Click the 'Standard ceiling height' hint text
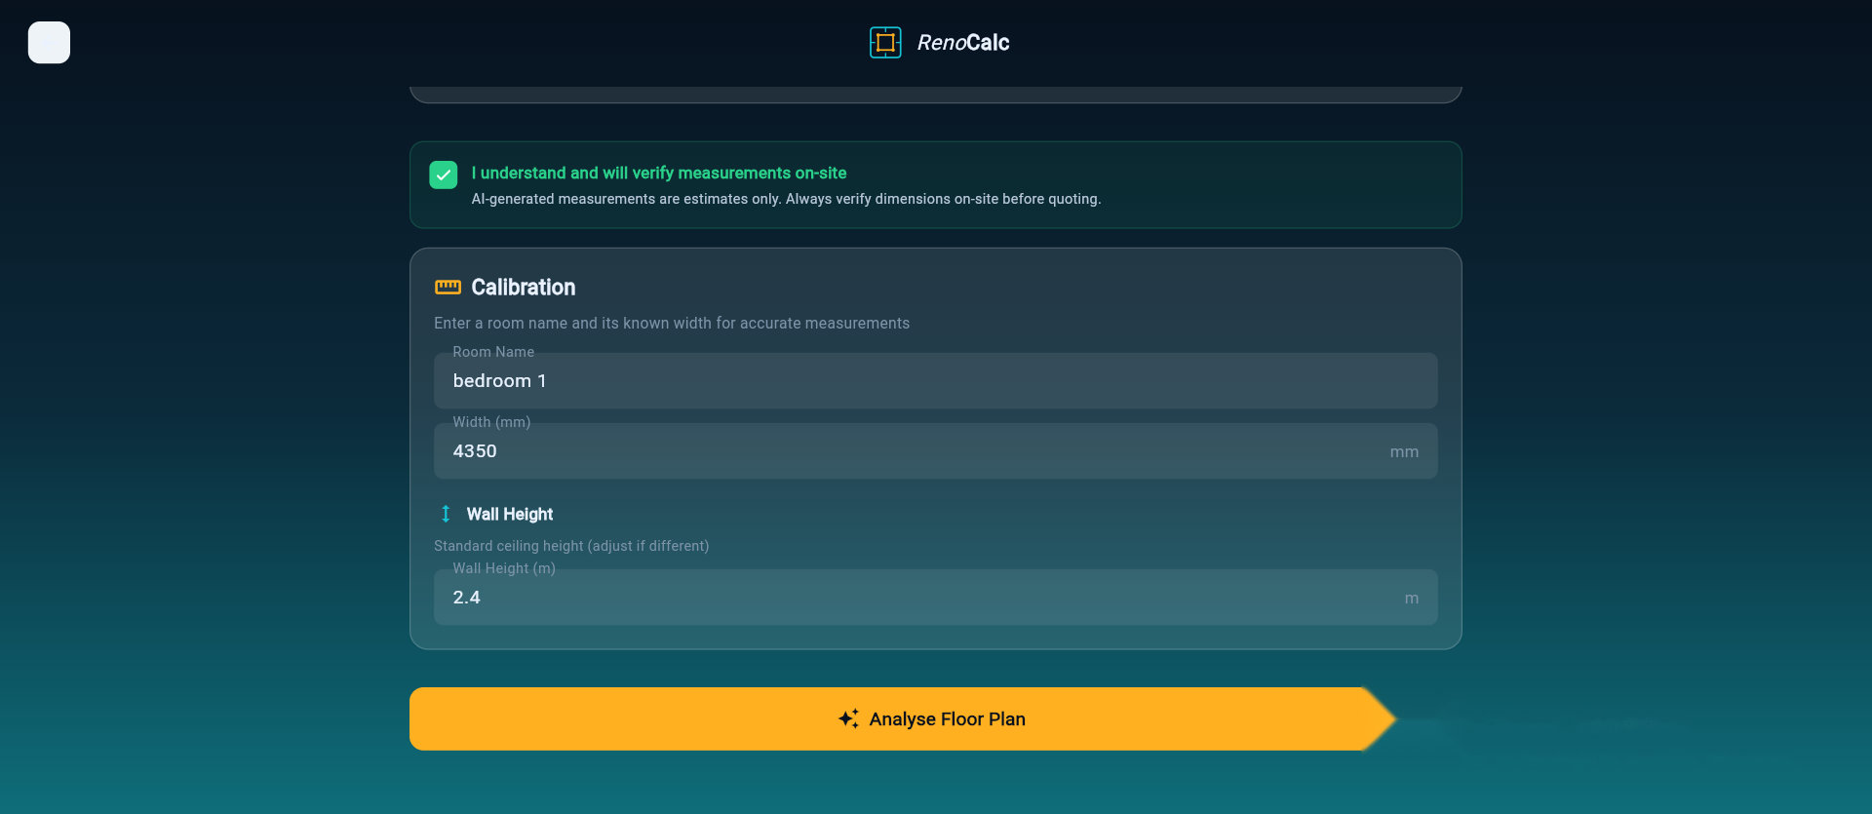The image size is (1872, 814). (571, 546)
